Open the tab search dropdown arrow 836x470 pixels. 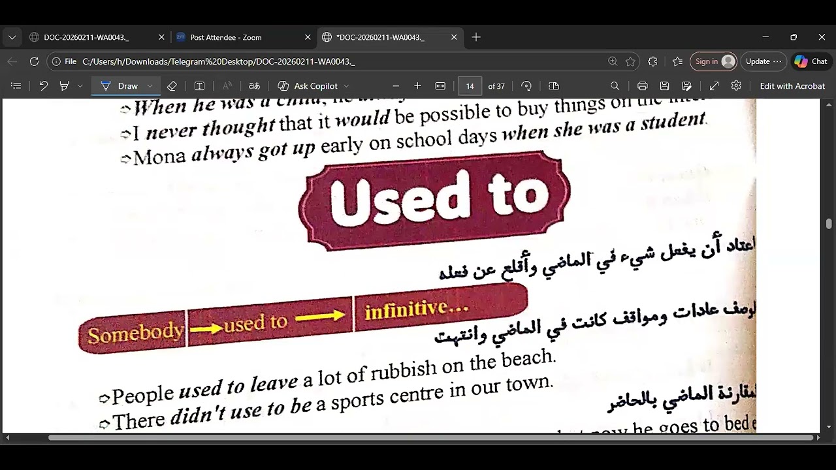click(12, 37)
